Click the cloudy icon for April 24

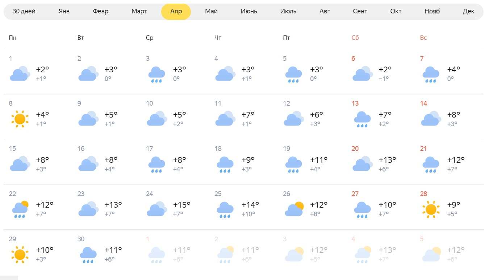coord(156,209)
